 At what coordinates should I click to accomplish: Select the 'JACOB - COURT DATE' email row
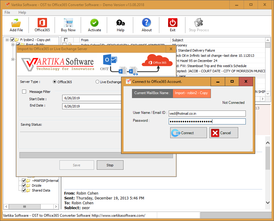point(221,71)
